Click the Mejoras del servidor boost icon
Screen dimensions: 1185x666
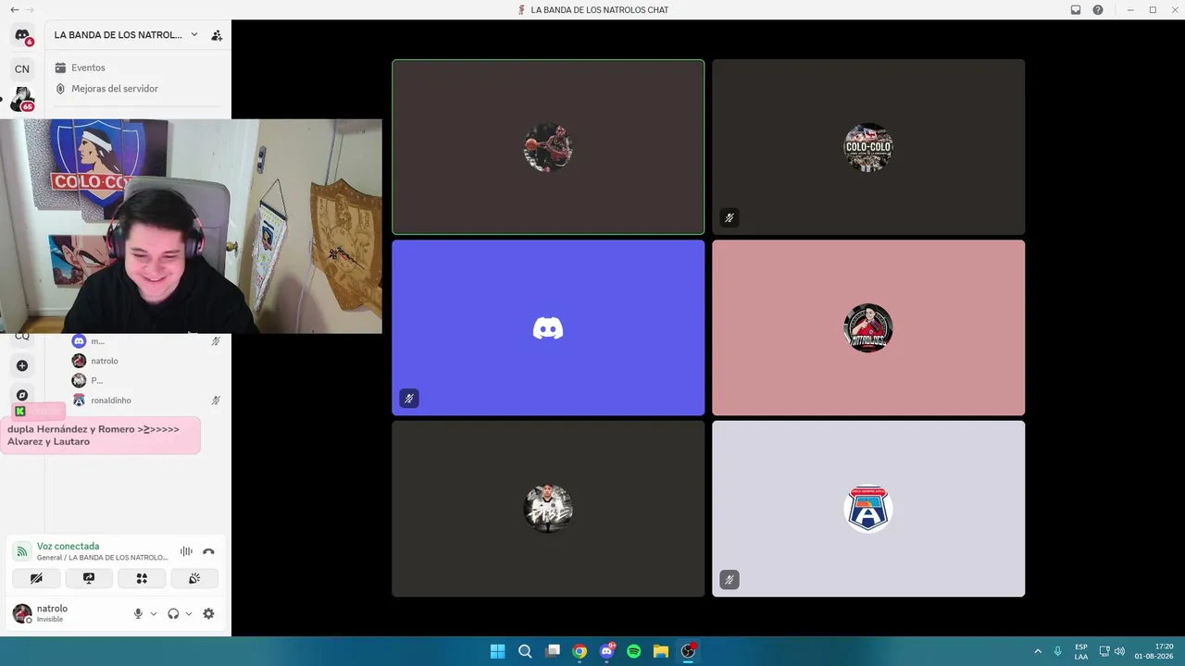(x=60, y=89)
